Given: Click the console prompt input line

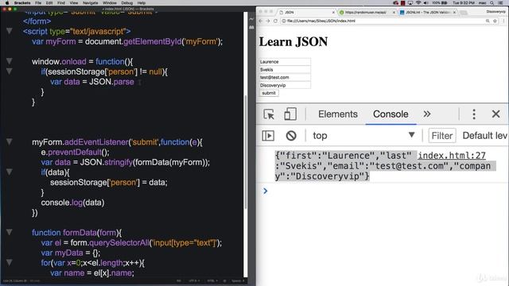Looking at the screenshot, I should [x=387, y=191].
